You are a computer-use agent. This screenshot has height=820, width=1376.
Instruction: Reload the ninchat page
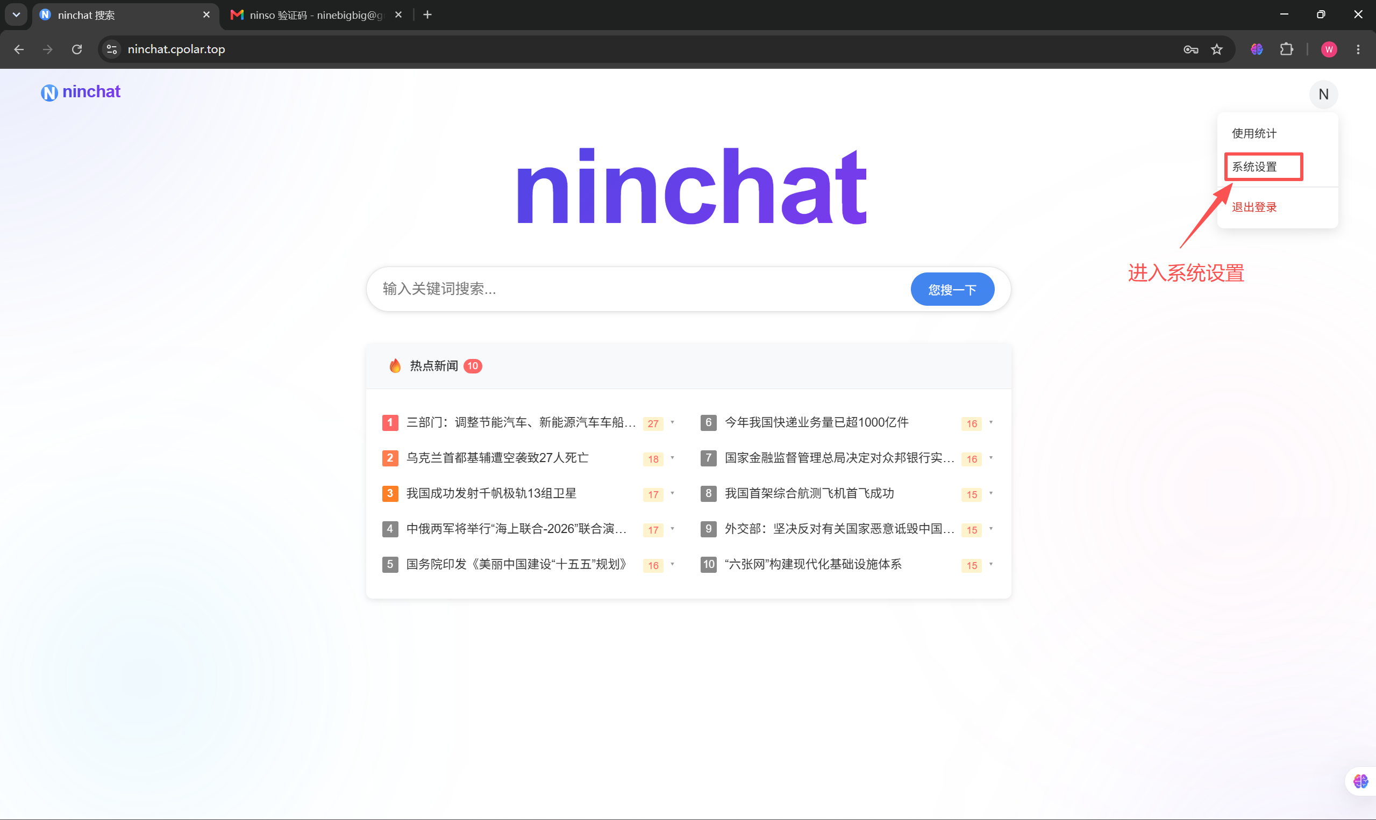(x=77, y=49)
